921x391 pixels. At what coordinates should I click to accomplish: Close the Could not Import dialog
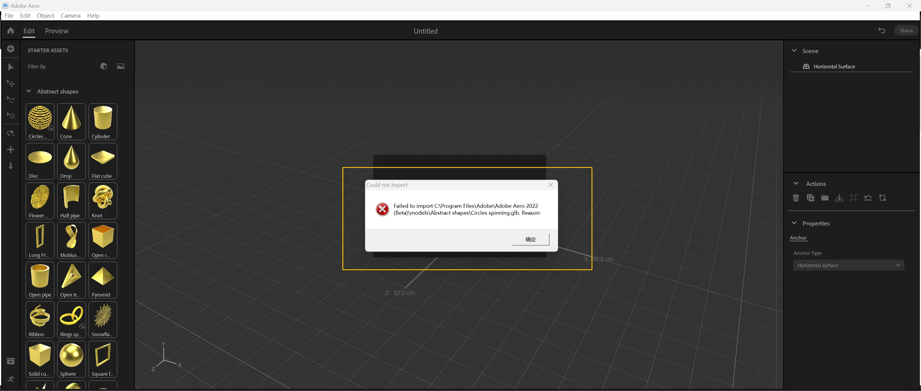click(x=550, y=185)
